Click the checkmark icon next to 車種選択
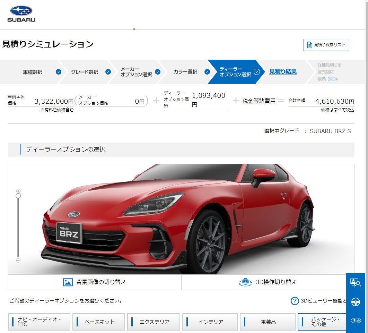The image size is (368, 333). [x=59, y=72]
